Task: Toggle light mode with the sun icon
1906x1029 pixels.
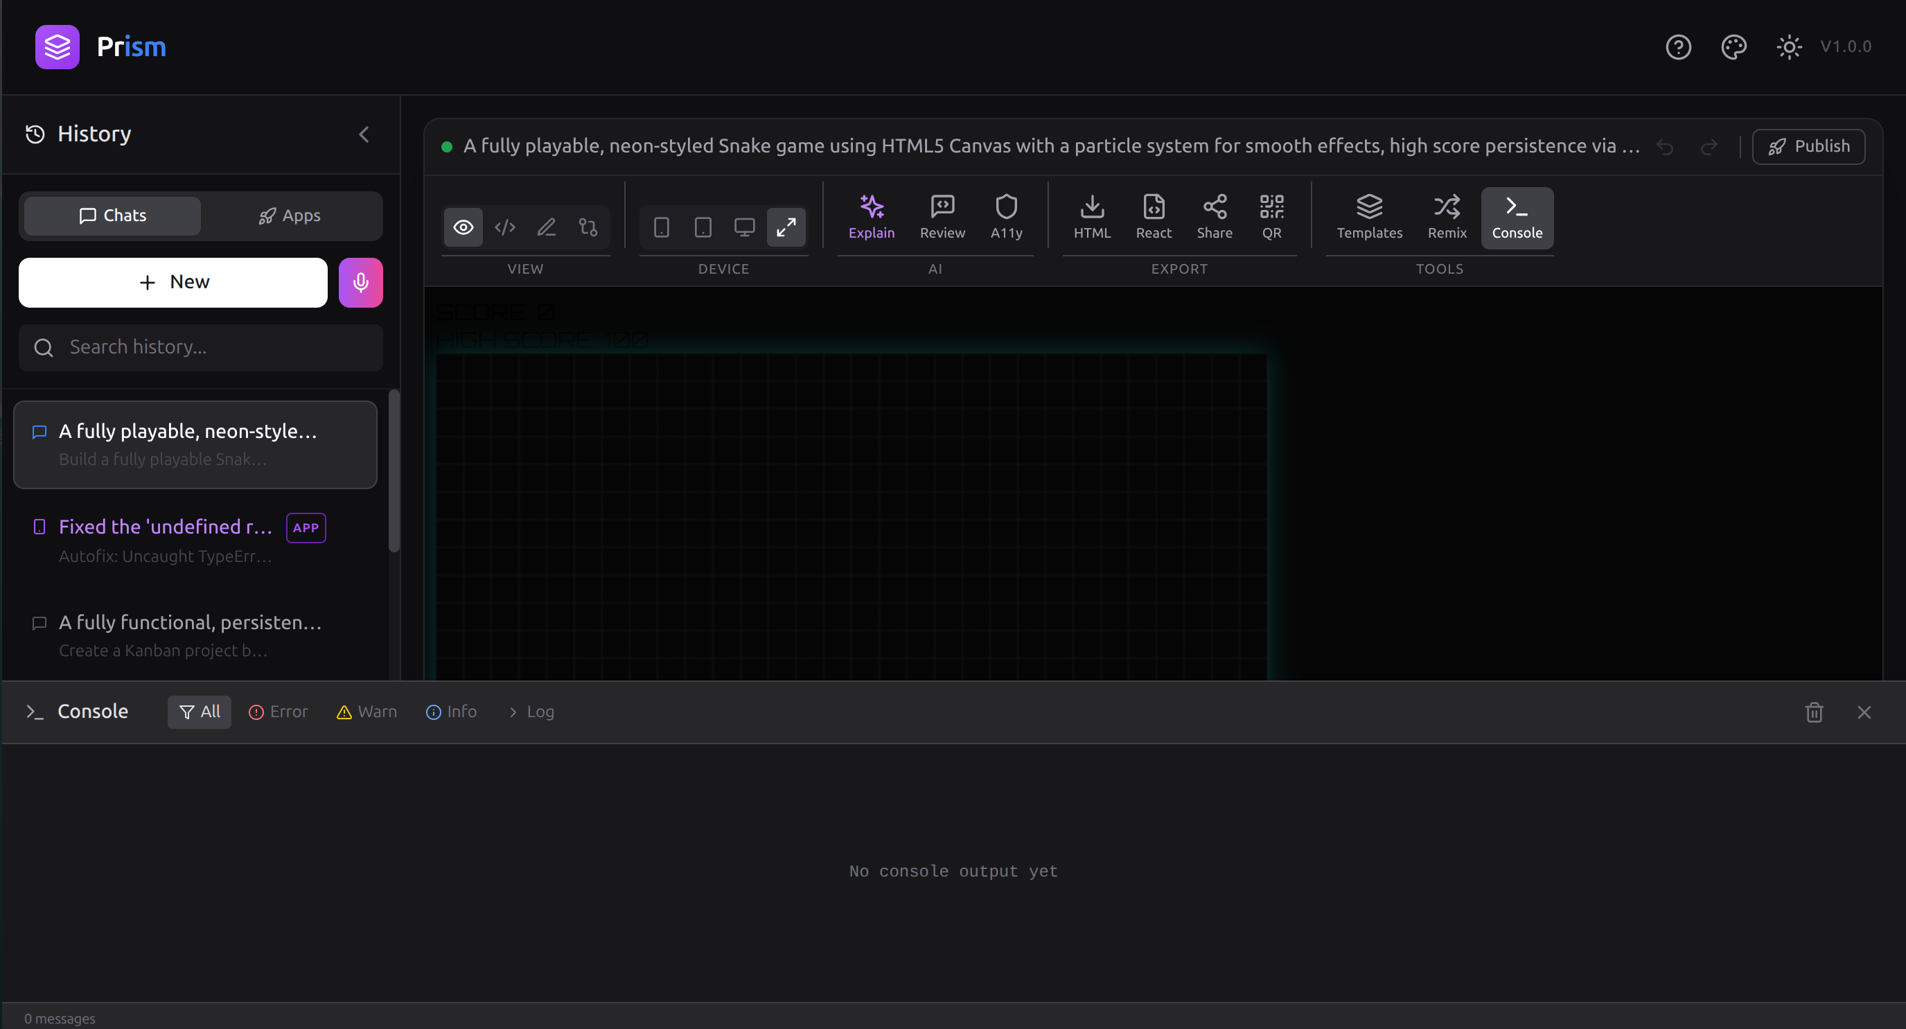Action: (x=1788, y=47)
